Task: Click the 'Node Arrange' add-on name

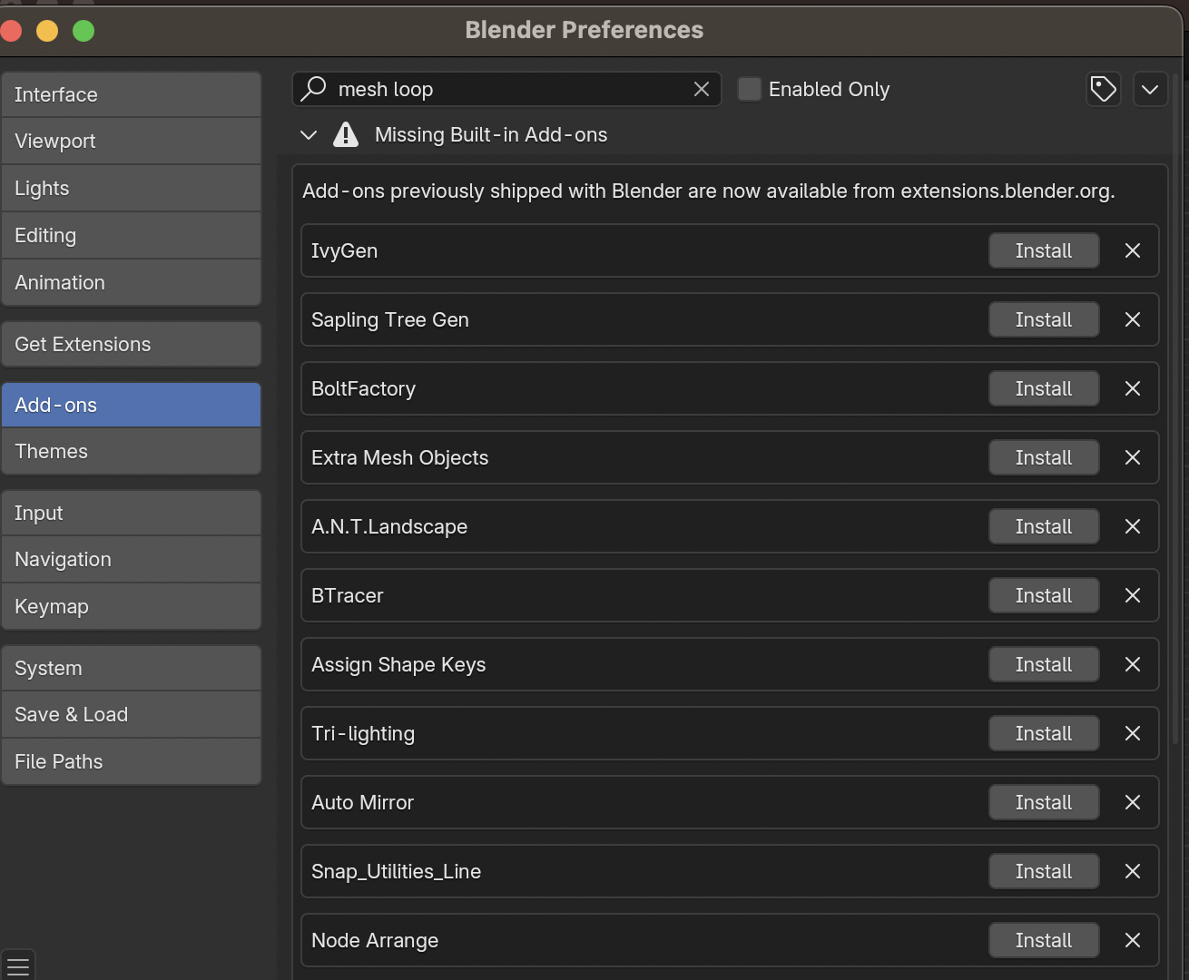Action: tap(375, 940)
